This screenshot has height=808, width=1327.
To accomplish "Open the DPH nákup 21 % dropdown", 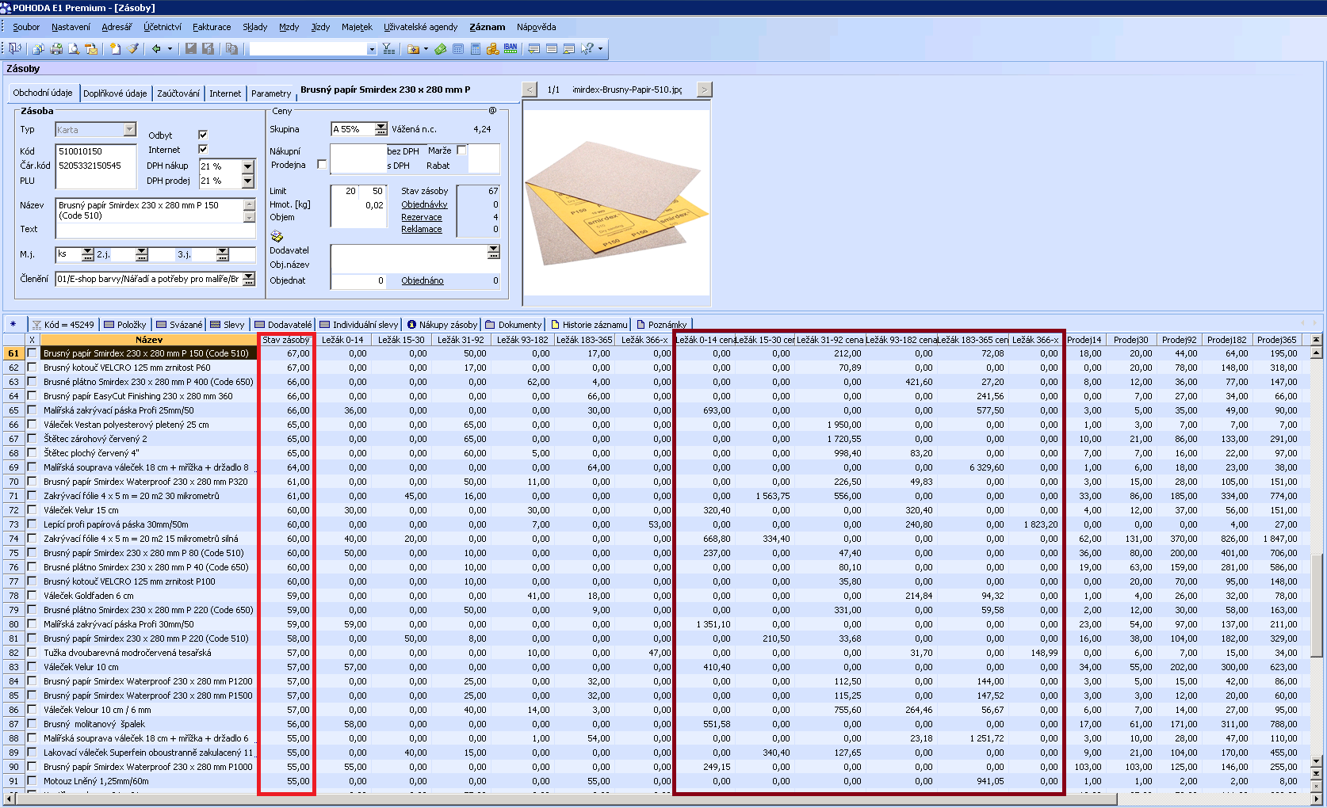I will click(248, 166).
